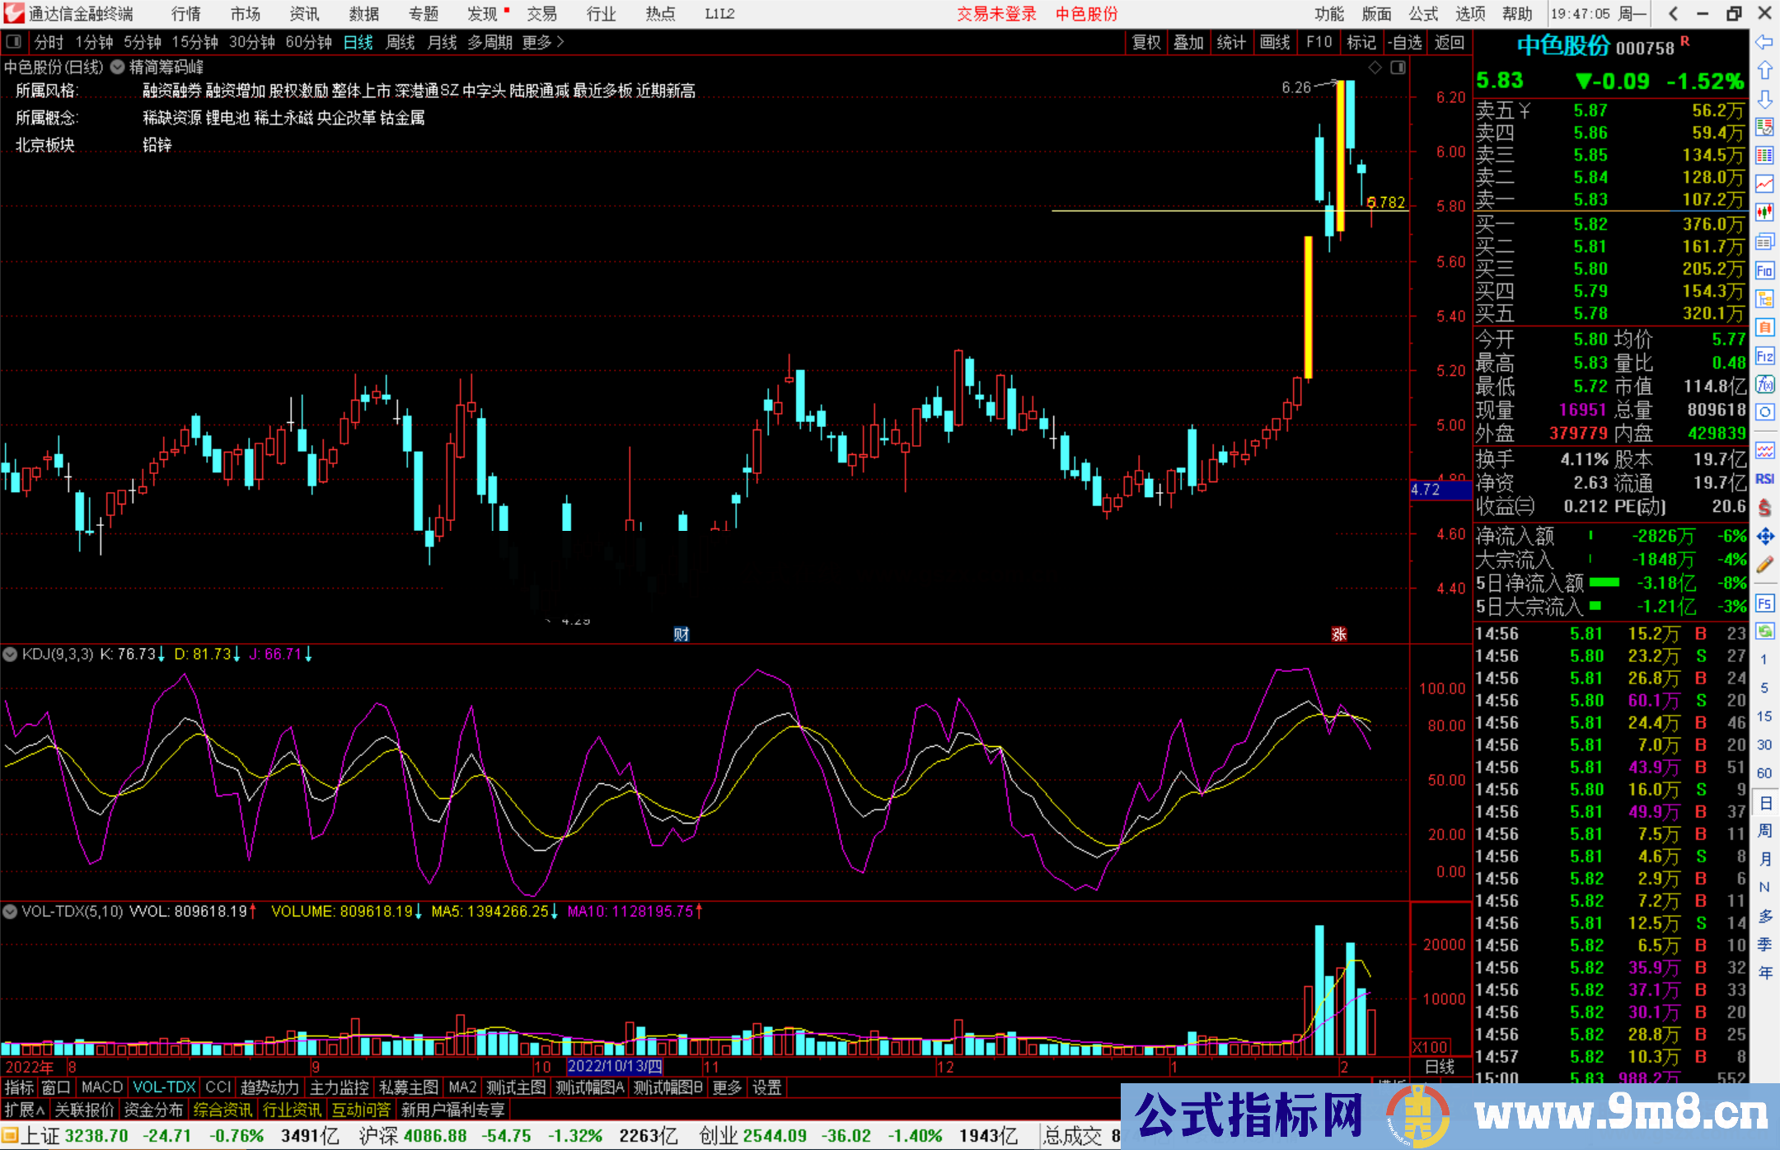Switch to MACD indicator tab
1780x1150 pixels.
tap(101, 1087)
